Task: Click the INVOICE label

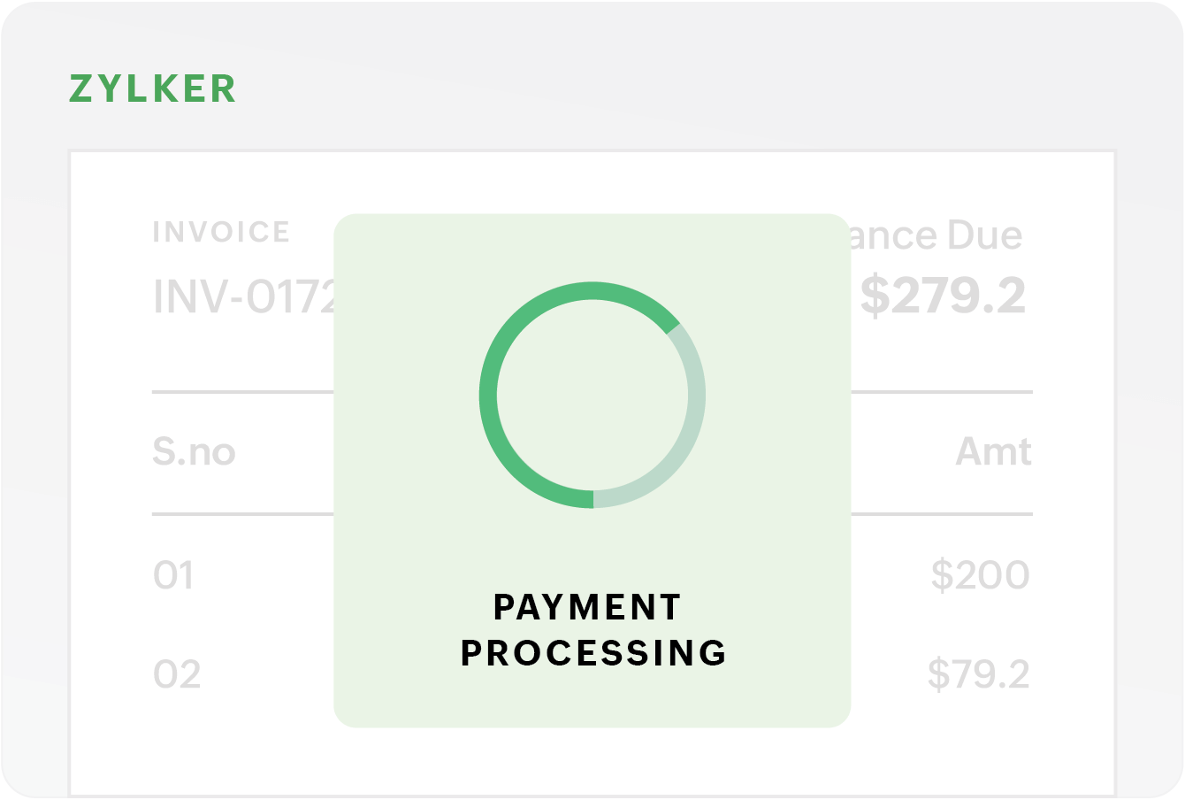Action: (x=221, y=232)
